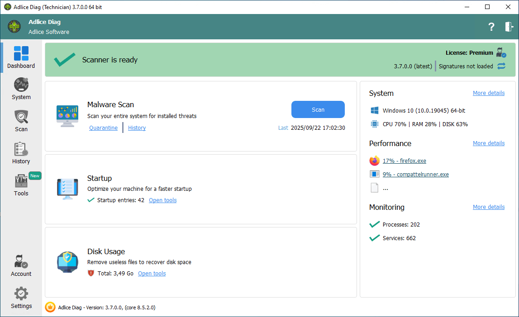This screenshot has height=317, width=519.
Task: Open the Dashboard sidebar icon
Action: click(x=21, y=54)
